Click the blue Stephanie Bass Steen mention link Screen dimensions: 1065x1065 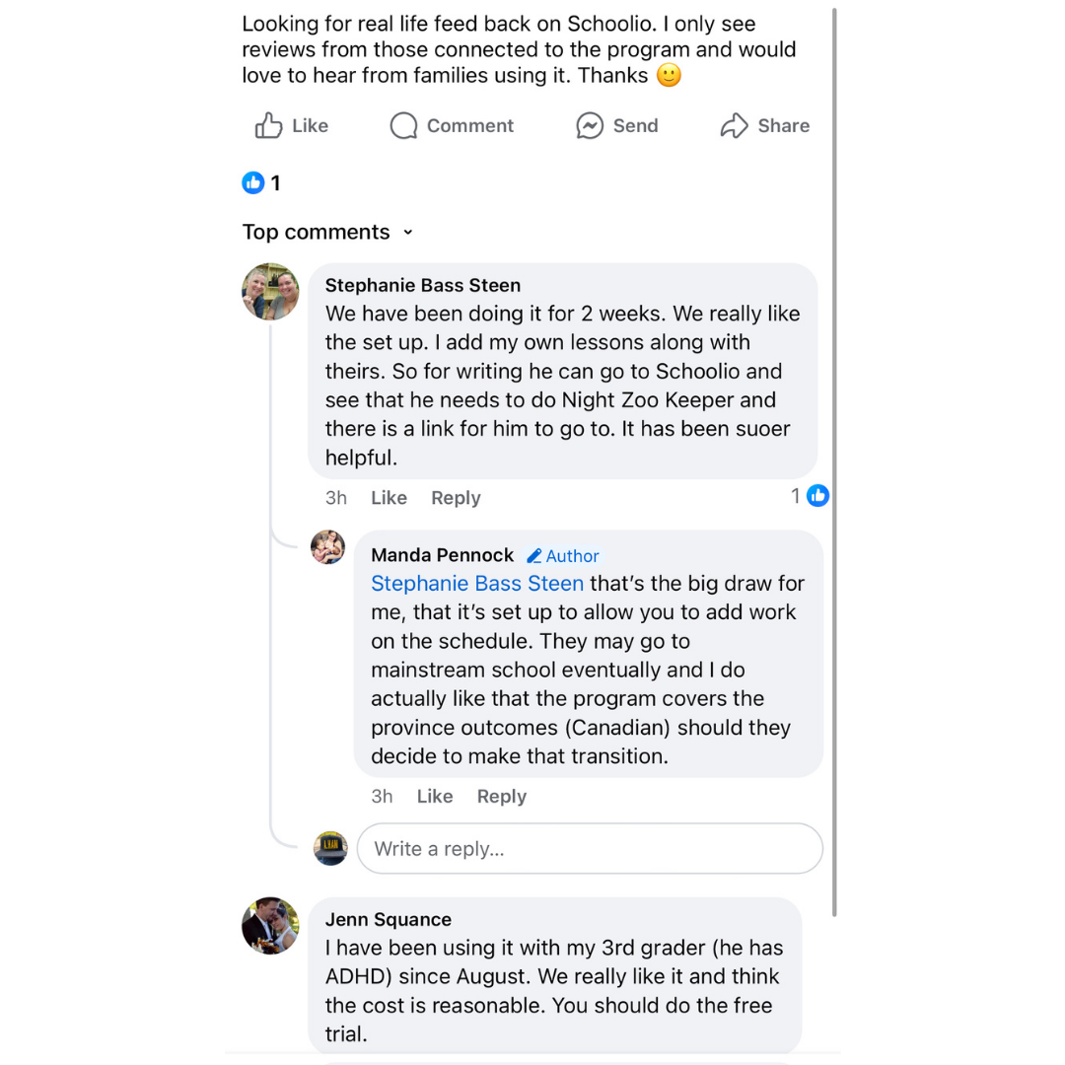pos(477,584)
